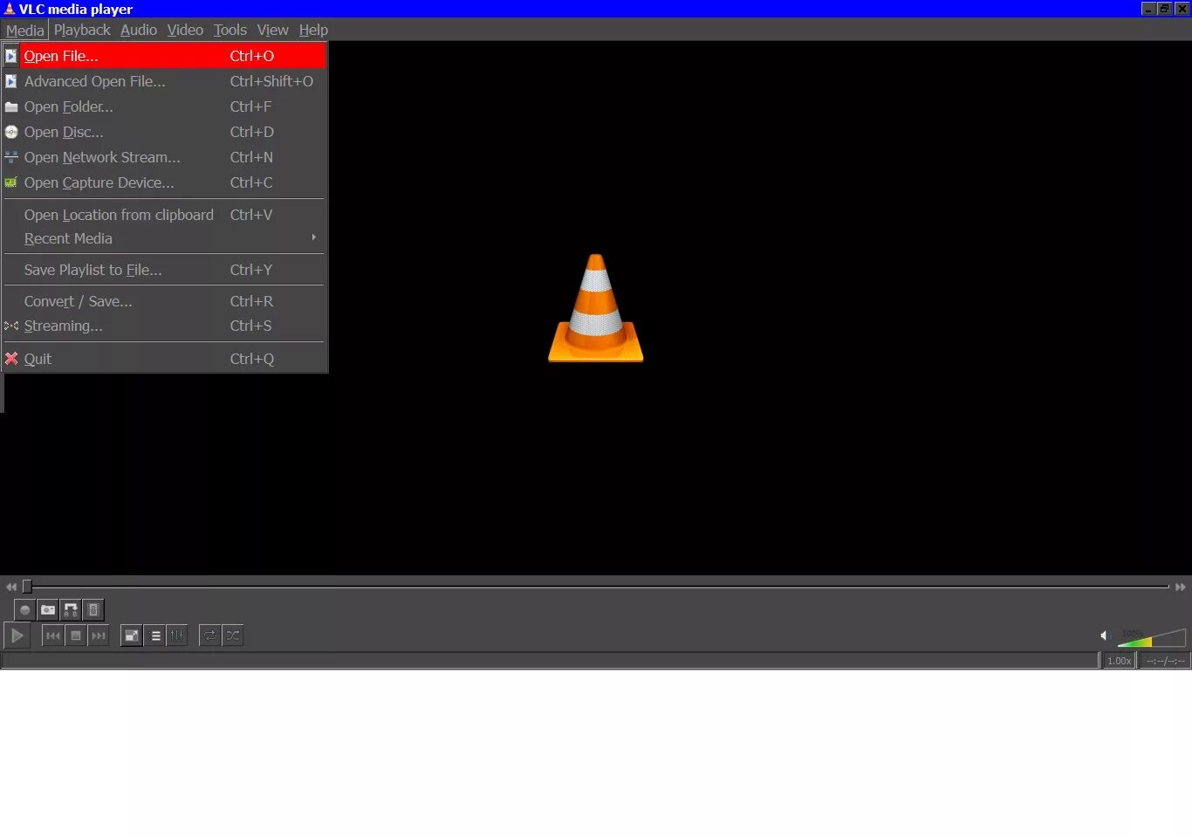Select Advanced Open File... menu entry

point(164,81)
